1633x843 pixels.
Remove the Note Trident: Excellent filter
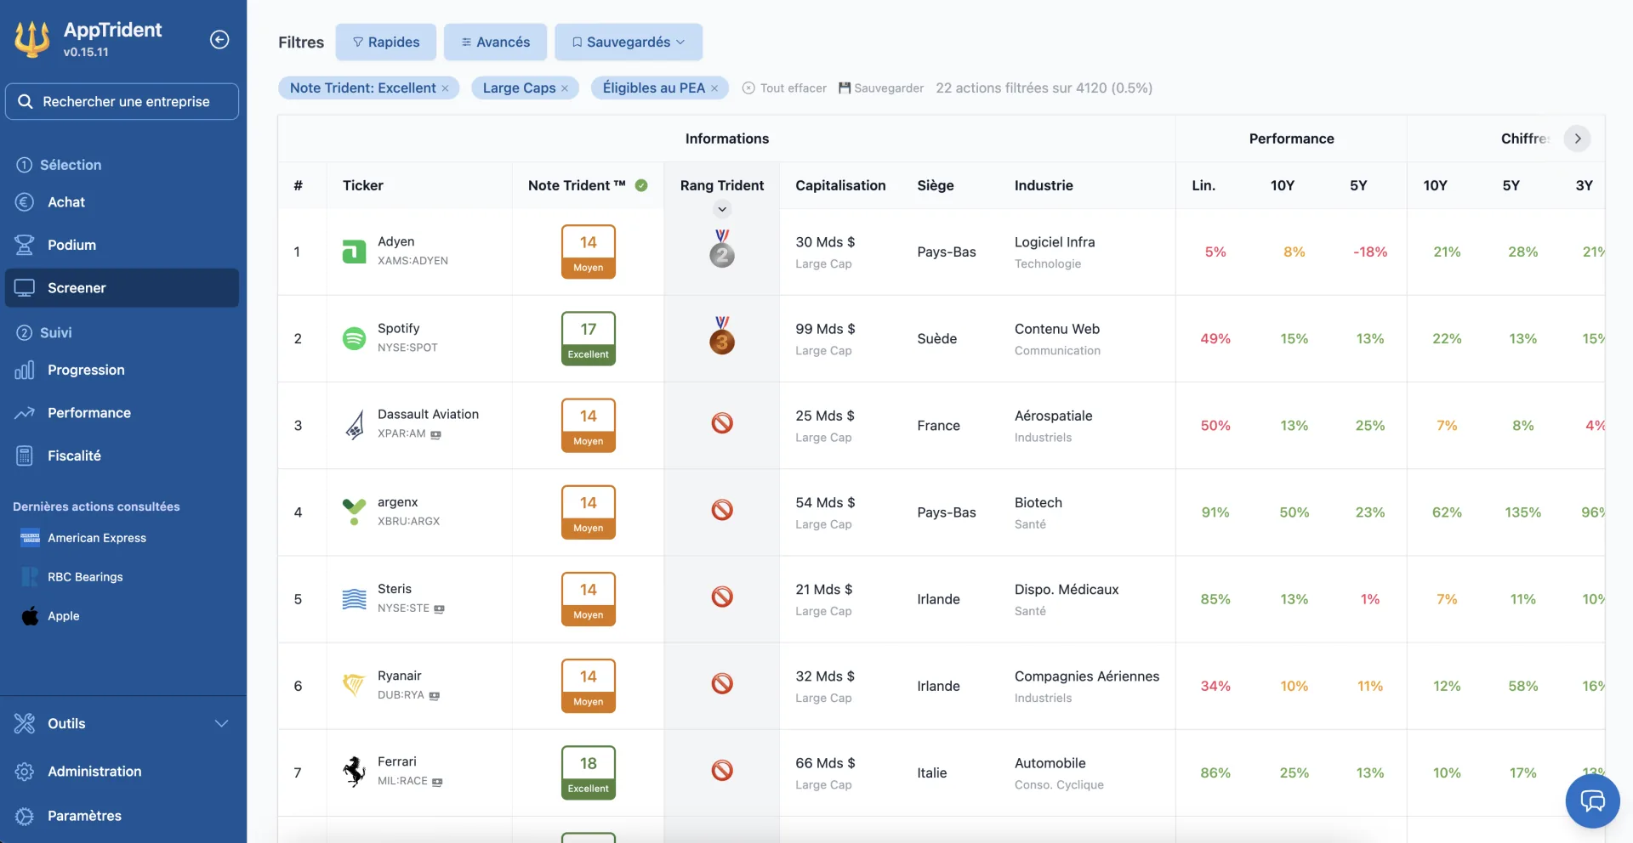coord(445,88)
